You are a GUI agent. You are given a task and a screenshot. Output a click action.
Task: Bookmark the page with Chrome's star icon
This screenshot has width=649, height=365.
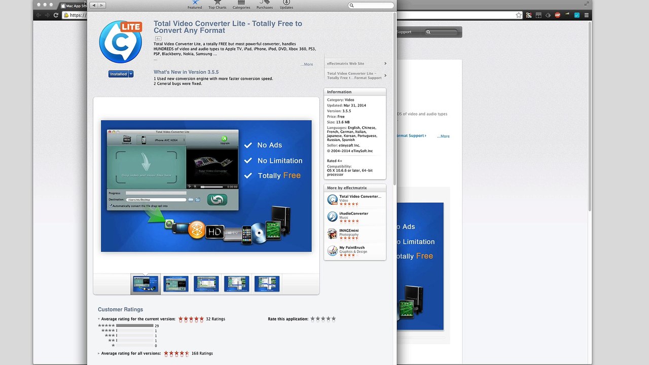(519, 15)
